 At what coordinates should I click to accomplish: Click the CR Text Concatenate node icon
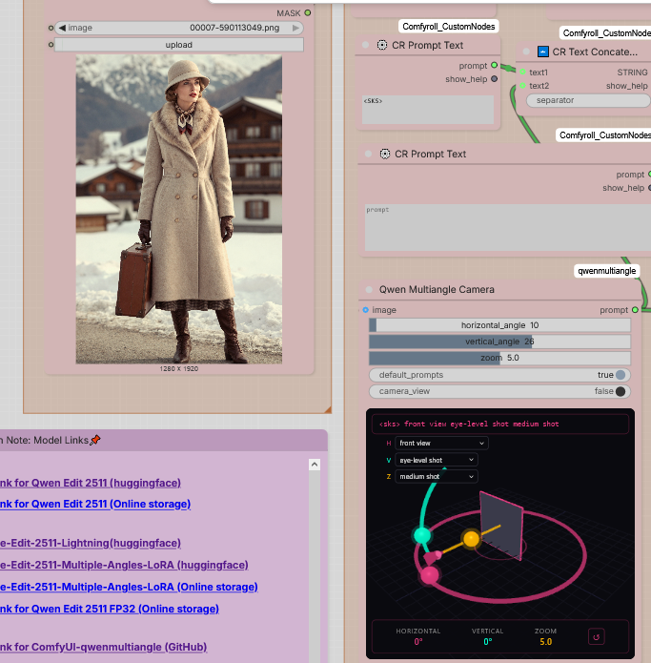(x=543, y=52)
